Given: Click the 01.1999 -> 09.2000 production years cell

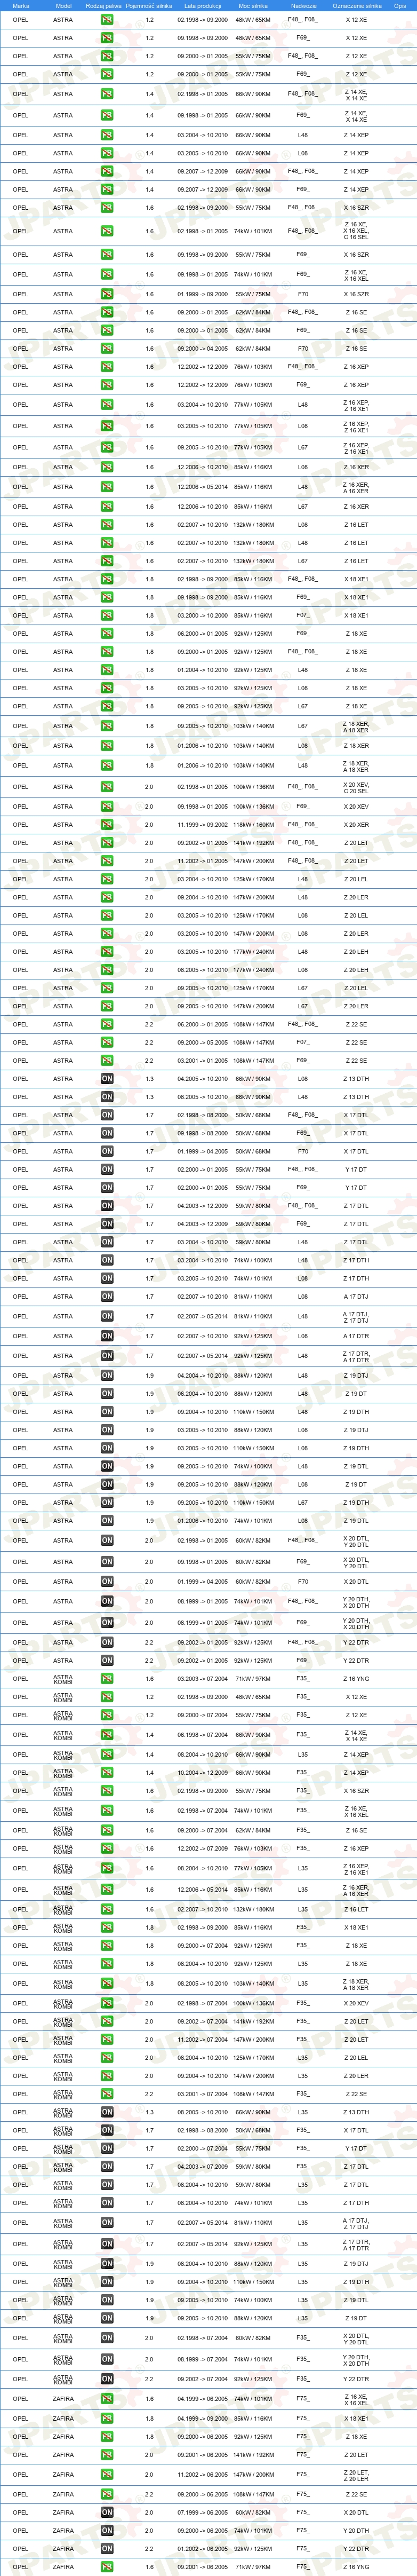Looking at the screenshot, I should (x=203, y=295).
